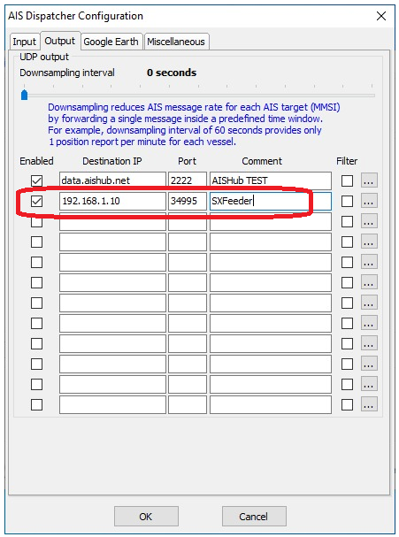Close the AIS Dispatcher Configuration dialog

tap(381, 16)
